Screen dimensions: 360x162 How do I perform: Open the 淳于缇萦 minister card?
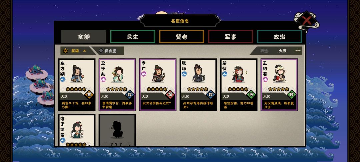pos(77,130)
